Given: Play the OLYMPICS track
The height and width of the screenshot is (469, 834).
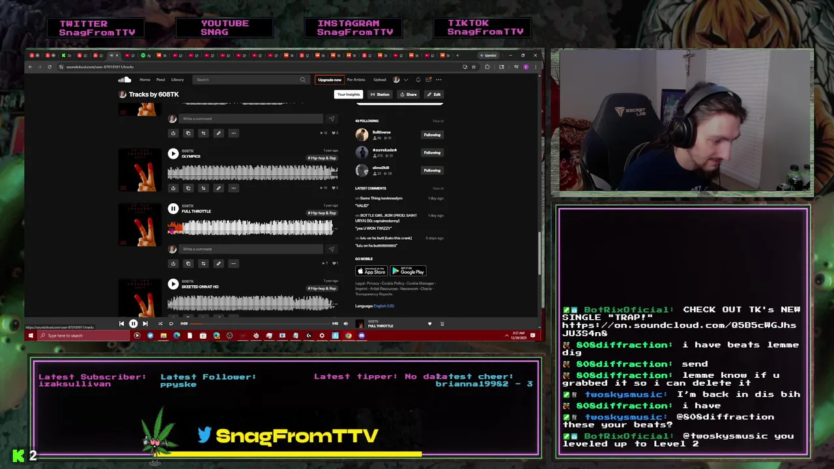Looking at the screenshot, I should click(173, 154).
